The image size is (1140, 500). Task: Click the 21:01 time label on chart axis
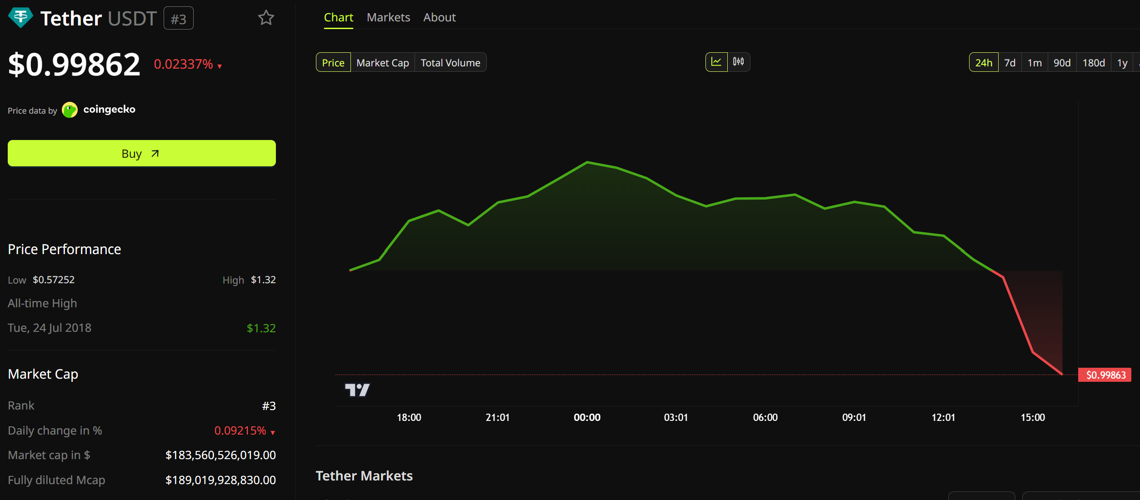tap(498, 417)
